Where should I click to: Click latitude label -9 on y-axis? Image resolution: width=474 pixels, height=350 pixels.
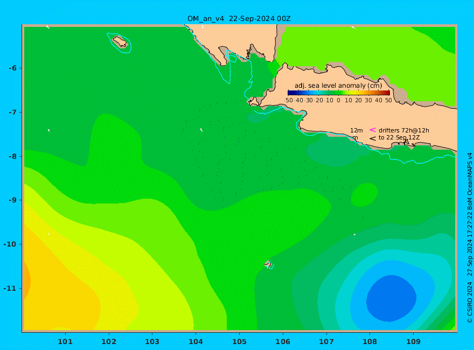point(12,200)
